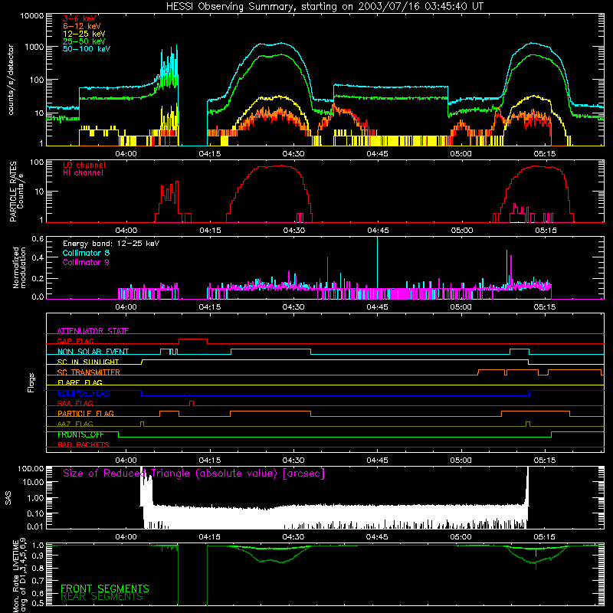Image resolution: width=613 pixels, height=613 pixels.
Task: Click the ECLIPSE_FLAG label
Action: click(x=84, y=393)
